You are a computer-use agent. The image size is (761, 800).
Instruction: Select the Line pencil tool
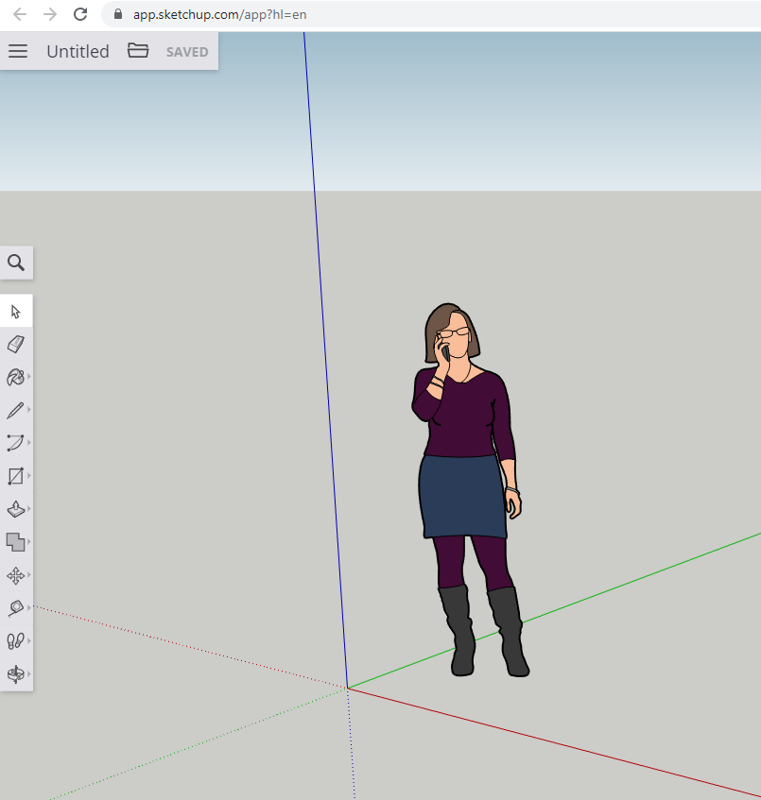click(x=16, y=410)
